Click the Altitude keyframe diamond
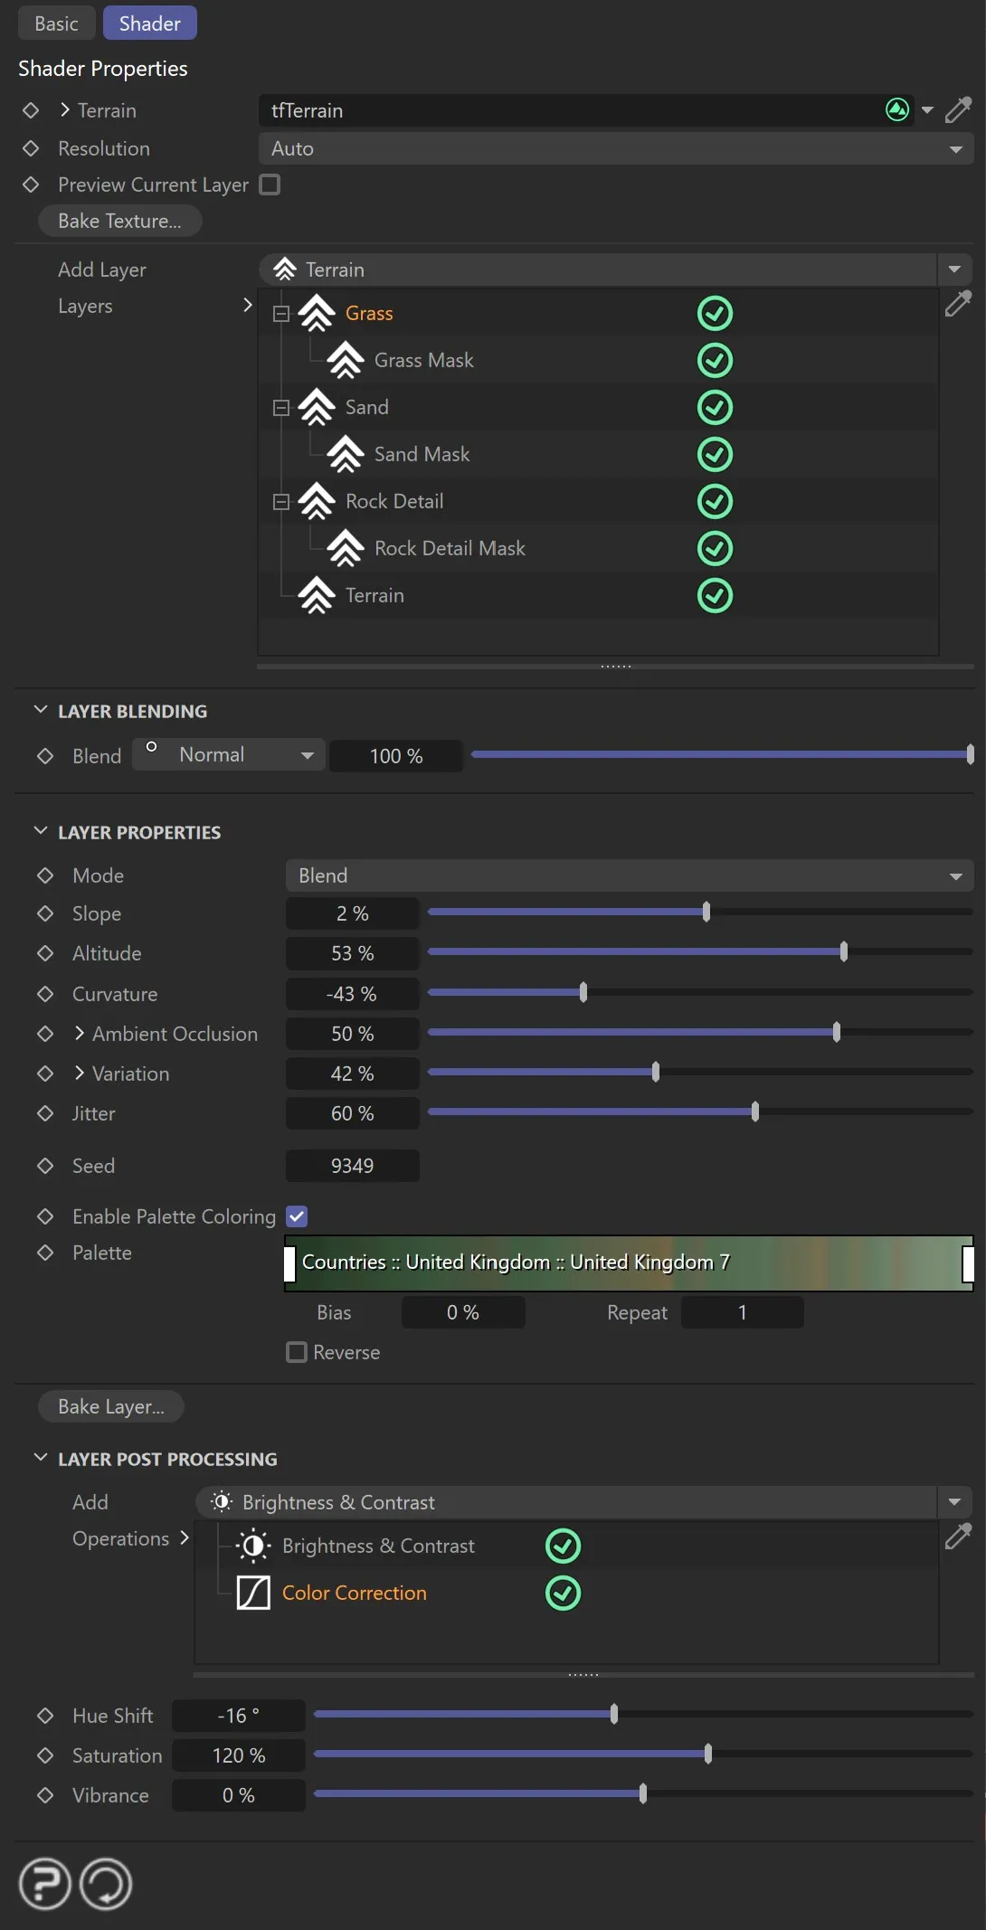 click(45, 953)
